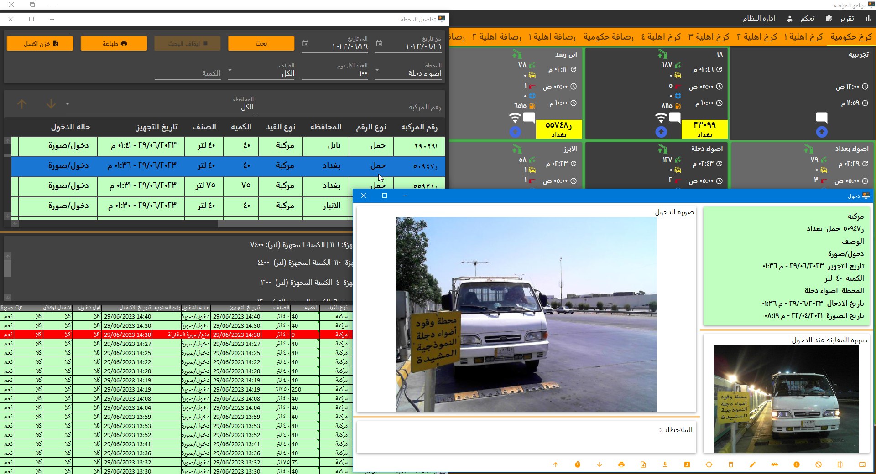Click the sort down arrow in station details
The height and width of the screenshot is (474, 876).
[x=51, y=104]
